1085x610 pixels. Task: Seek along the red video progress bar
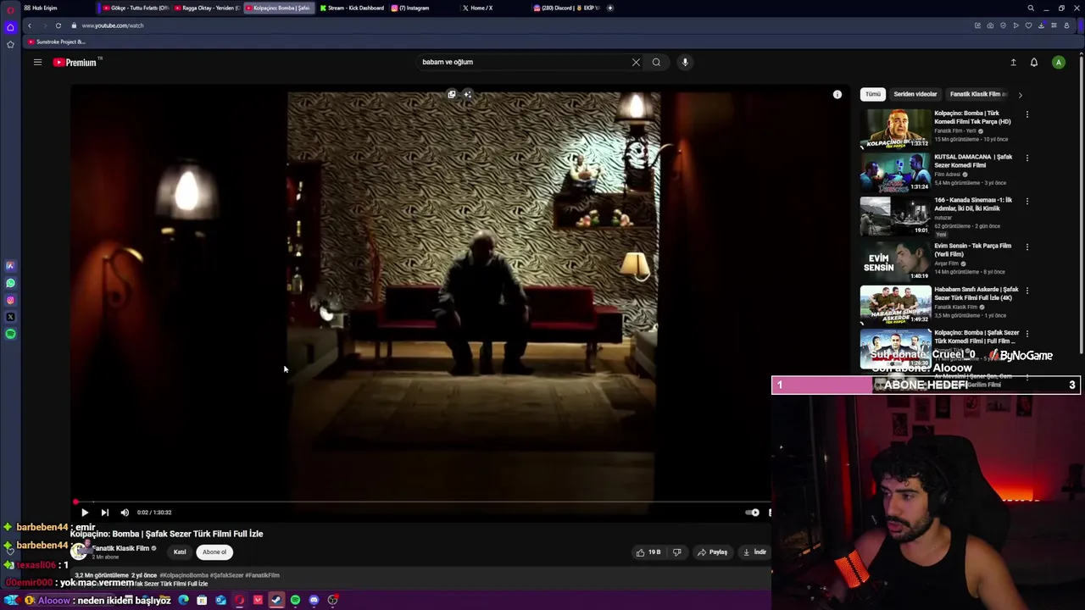pyautogui.click(x=421, y=502)
